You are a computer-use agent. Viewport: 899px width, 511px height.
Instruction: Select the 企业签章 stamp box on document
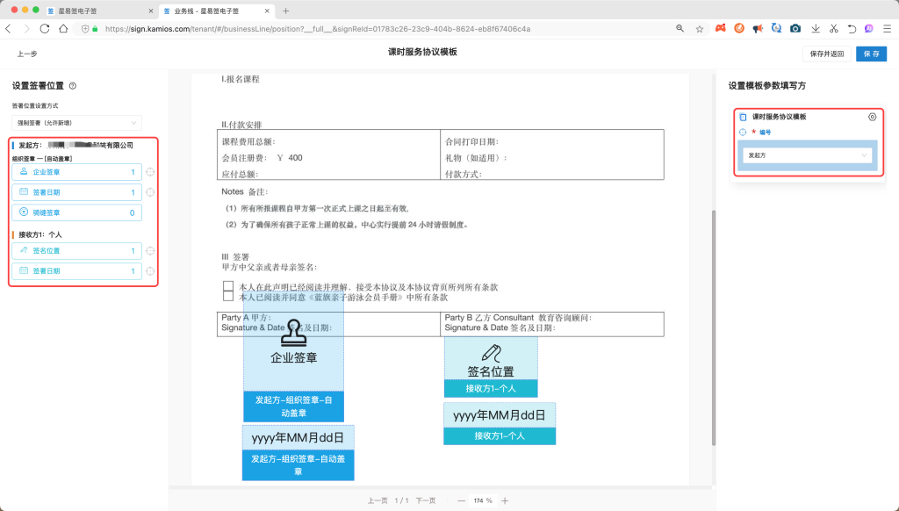point(293,342)
